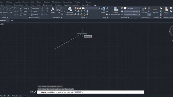Open the Cotation menu
173x97 pixels.
point(47,2)
